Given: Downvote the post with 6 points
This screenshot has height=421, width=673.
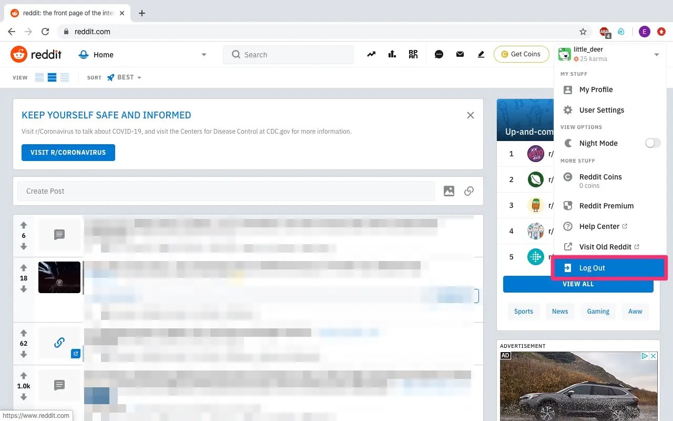Looking at the screenshot, I should 24,246.
